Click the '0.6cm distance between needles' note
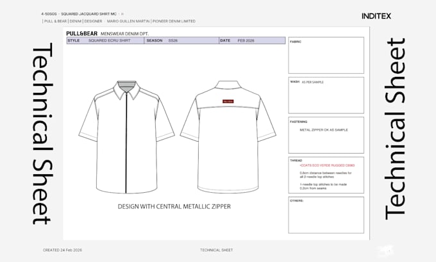The image size is (436, 262). pyautogui.click(x=326, y=175)
